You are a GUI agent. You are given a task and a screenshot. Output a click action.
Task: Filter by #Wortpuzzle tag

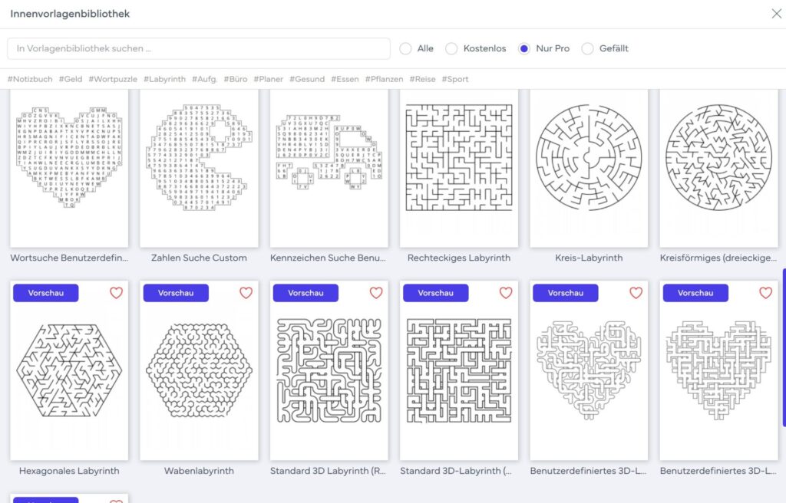point(113,79)
